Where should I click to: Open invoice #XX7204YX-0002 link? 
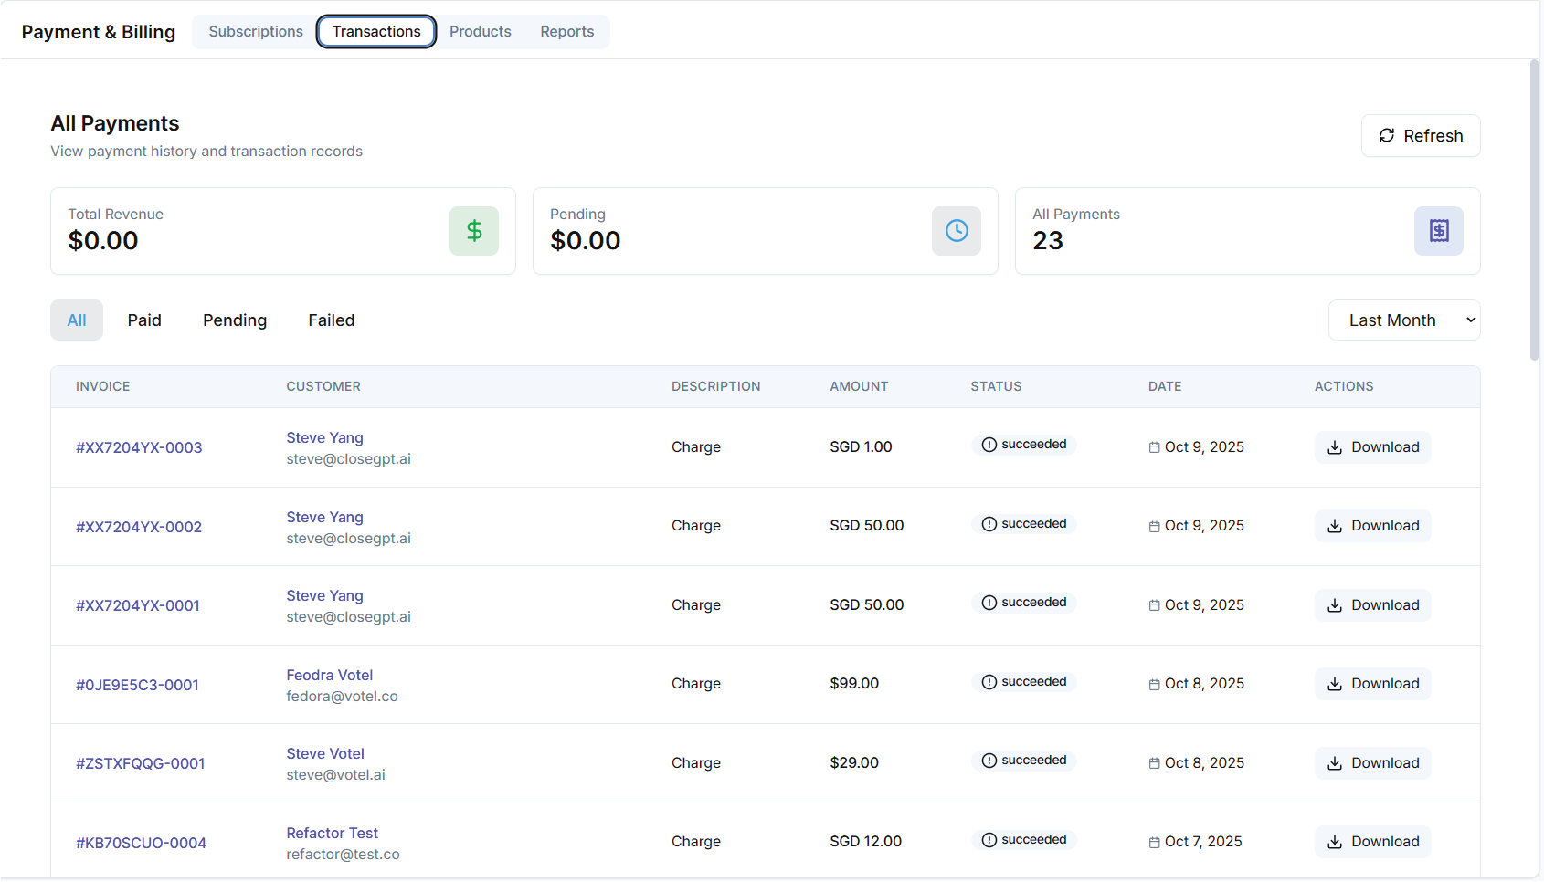point(139,527)
